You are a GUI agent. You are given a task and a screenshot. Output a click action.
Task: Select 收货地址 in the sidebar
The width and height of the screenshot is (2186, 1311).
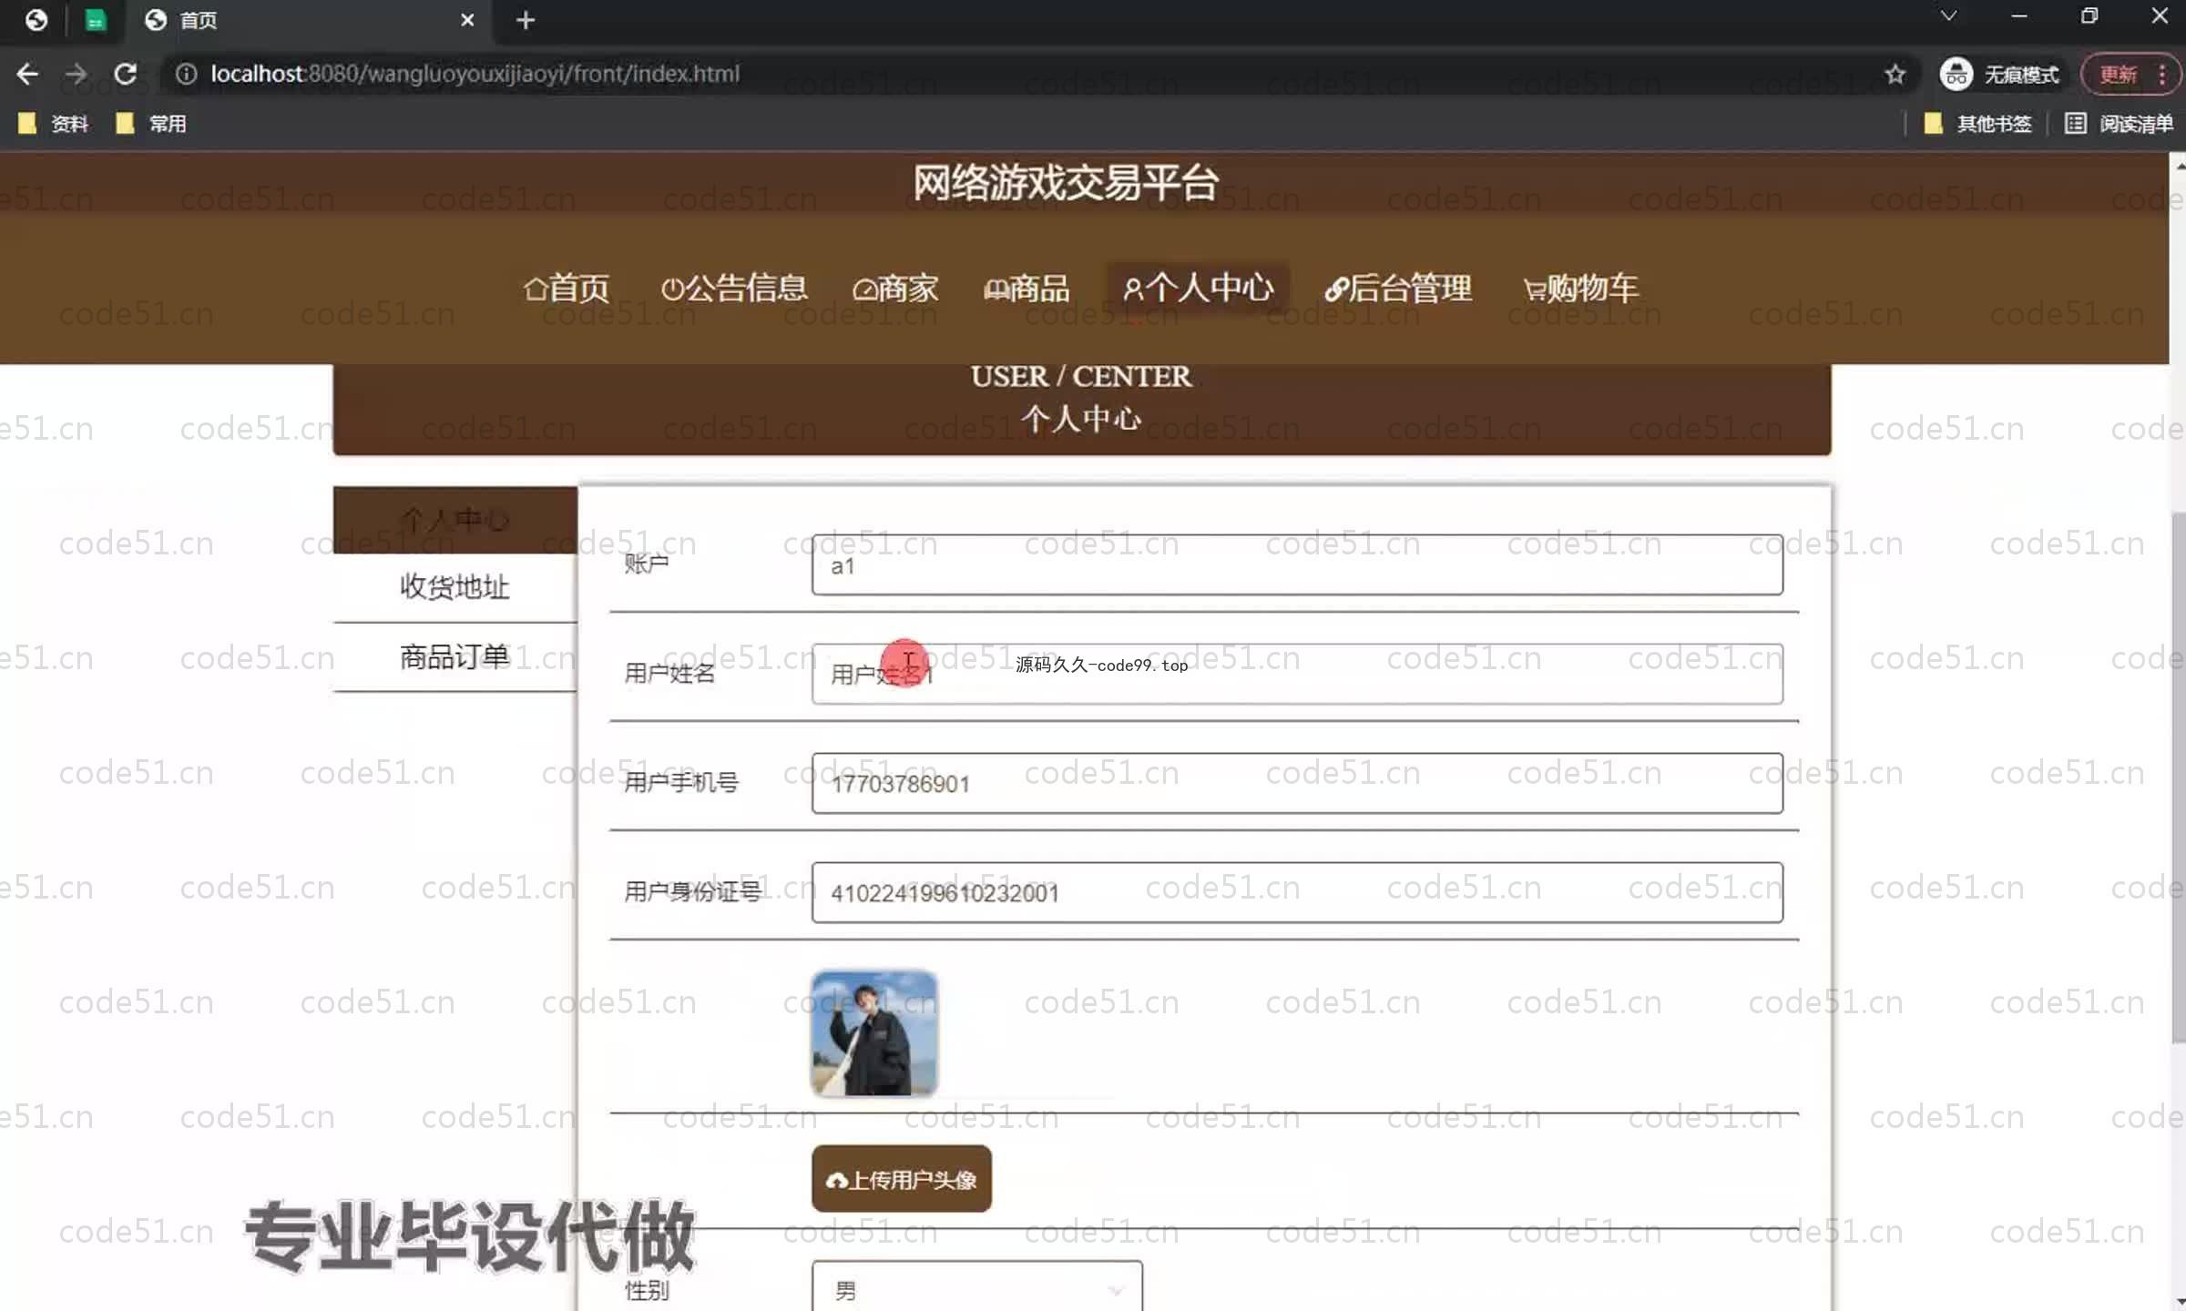pos(455,587)
